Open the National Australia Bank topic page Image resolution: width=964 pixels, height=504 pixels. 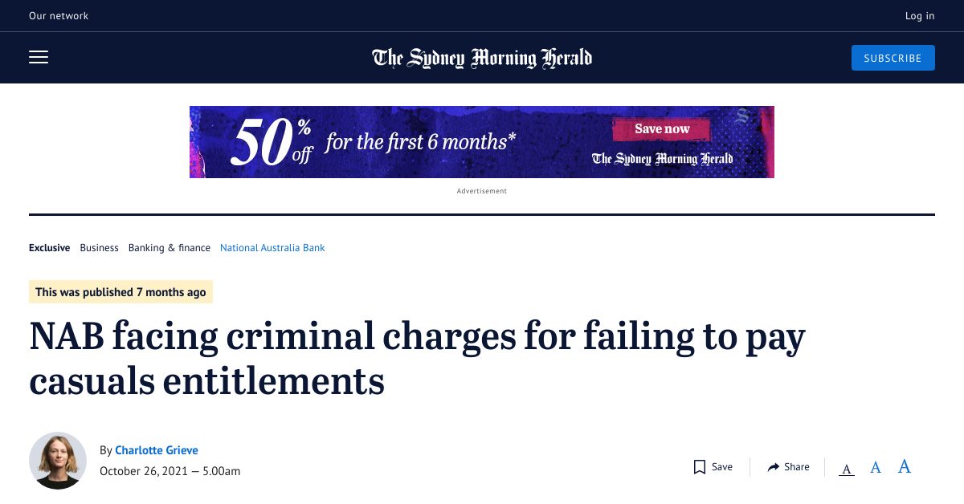coord(272,248)
